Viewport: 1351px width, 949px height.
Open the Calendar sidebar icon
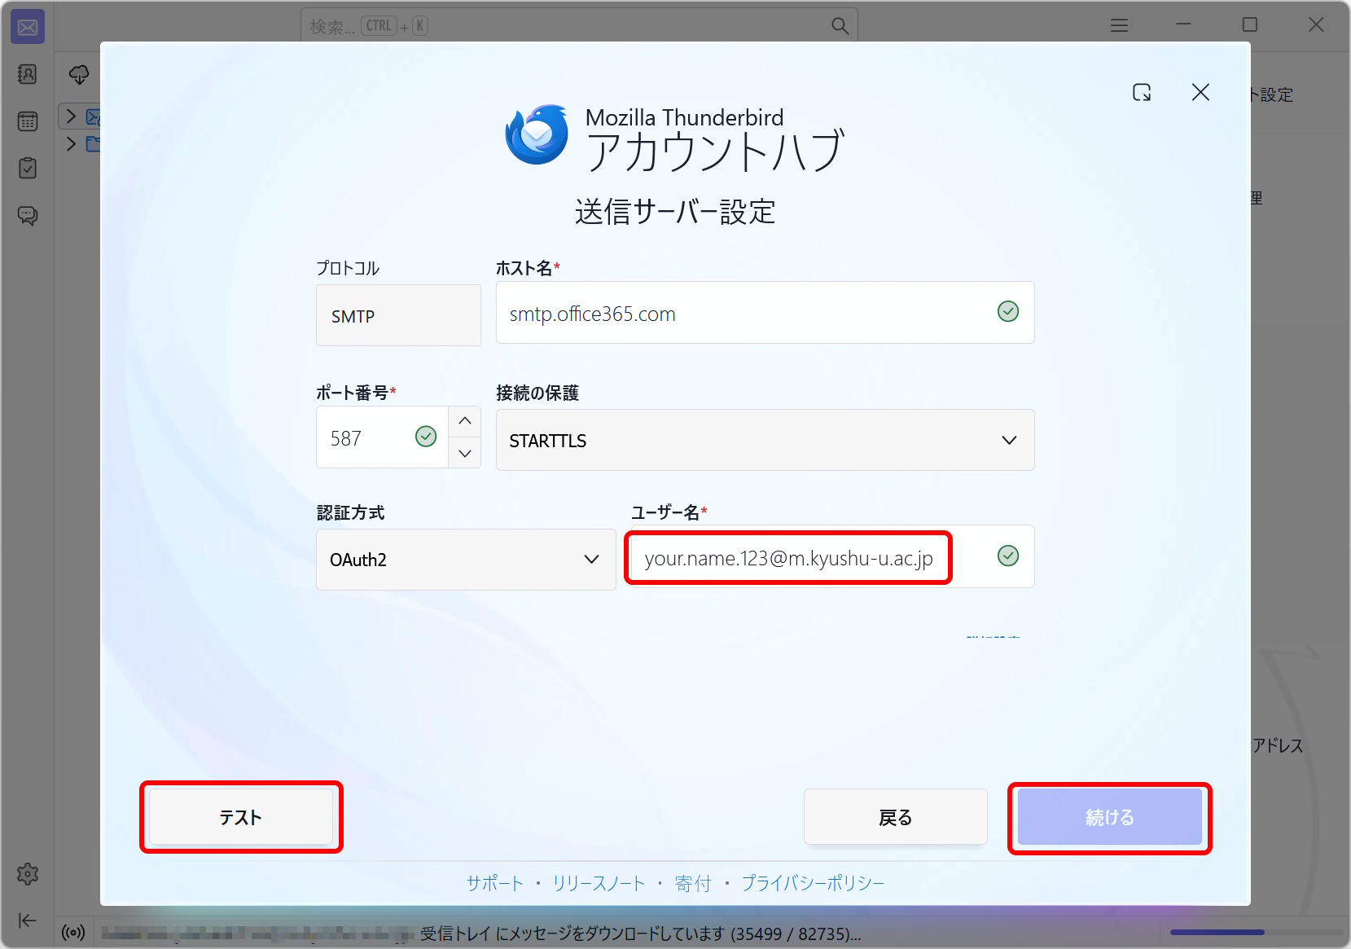(x=28, y=121)
